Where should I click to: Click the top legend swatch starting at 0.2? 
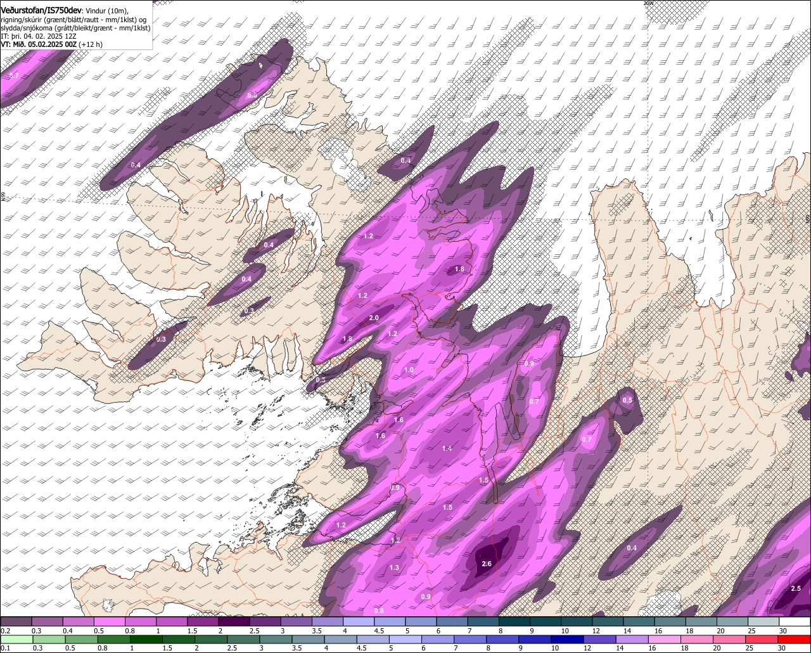pos(16,622)
